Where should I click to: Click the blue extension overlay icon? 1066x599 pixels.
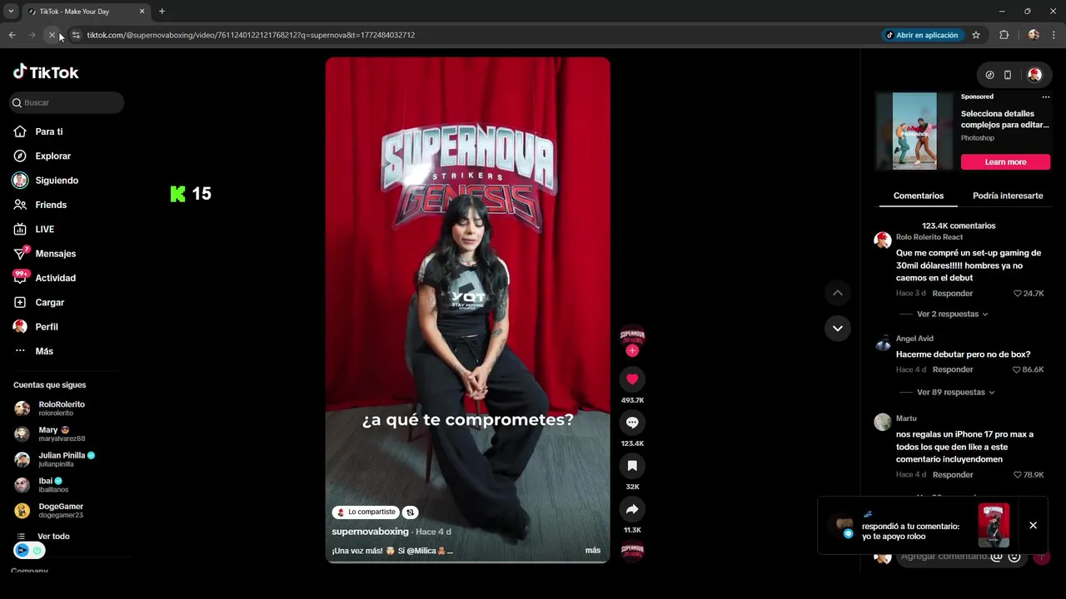click(x=22, y=551)
